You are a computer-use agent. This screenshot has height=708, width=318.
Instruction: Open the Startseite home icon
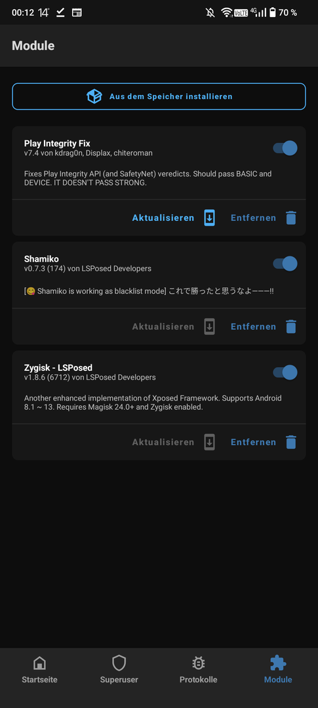(40, 663)
